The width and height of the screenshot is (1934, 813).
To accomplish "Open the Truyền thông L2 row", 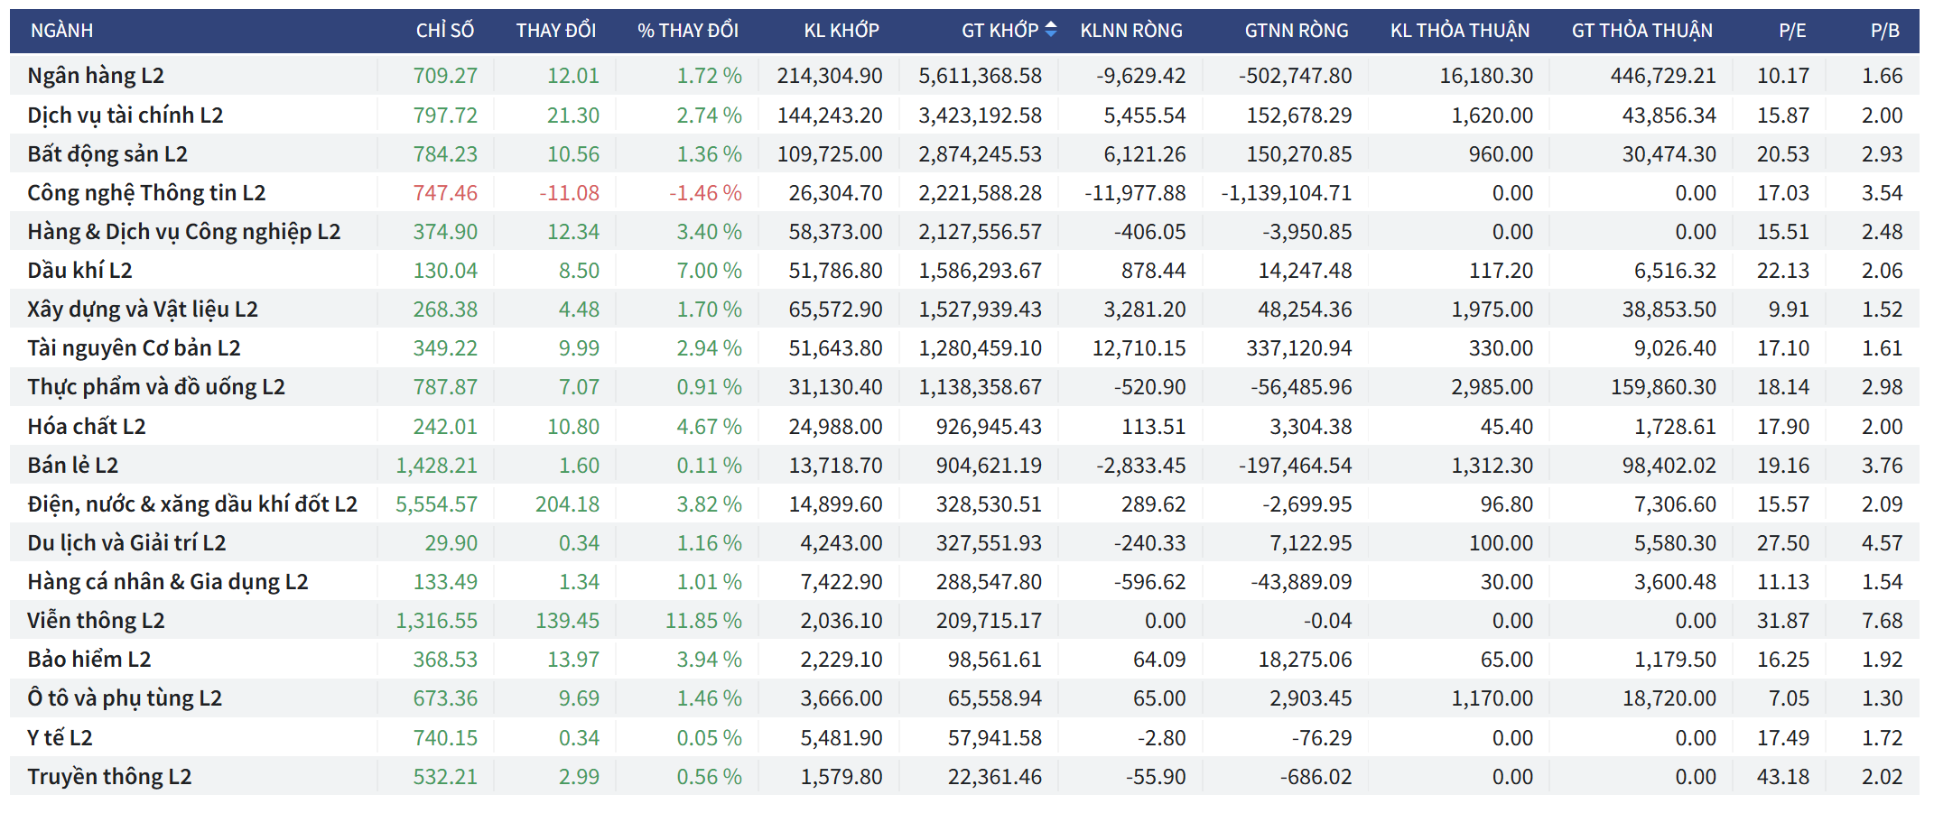I will point(109,777).
